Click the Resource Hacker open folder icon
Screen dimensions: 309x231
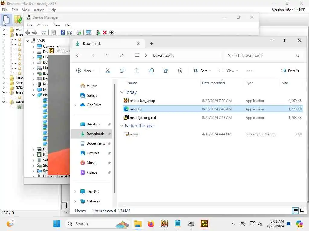[18, 20]
